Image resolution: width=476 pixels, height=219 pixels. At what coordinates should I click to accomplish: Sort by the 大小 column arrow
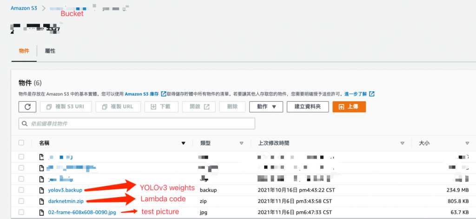tap(467, 143)
